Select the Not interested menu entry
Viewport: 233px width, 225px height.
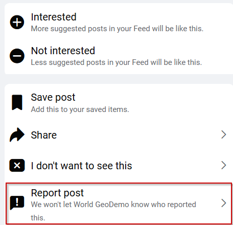119,56
